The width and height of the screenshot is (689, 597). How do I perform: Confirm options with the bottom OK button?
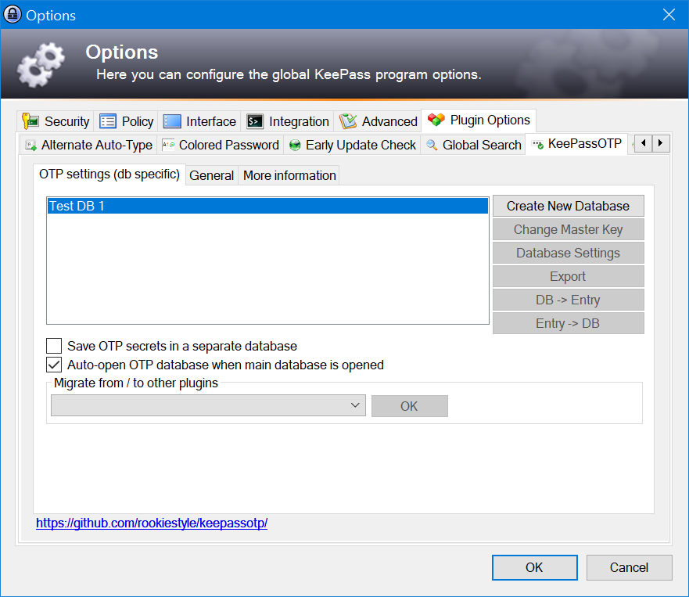(534, 567)
